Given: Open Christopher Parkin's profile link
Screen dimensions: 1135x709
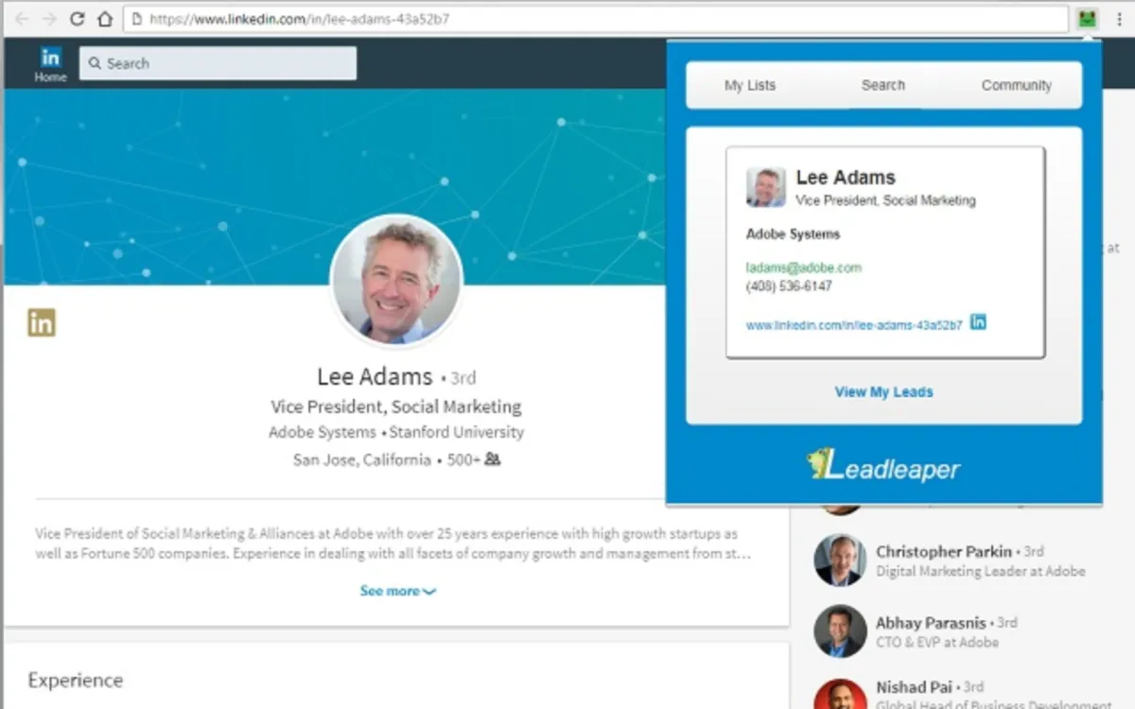Looking at the screenshot, I should (944, 551).
